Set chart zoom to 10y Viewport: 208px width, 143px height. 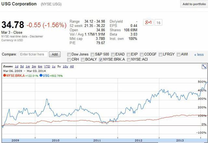tap(65, 66)
